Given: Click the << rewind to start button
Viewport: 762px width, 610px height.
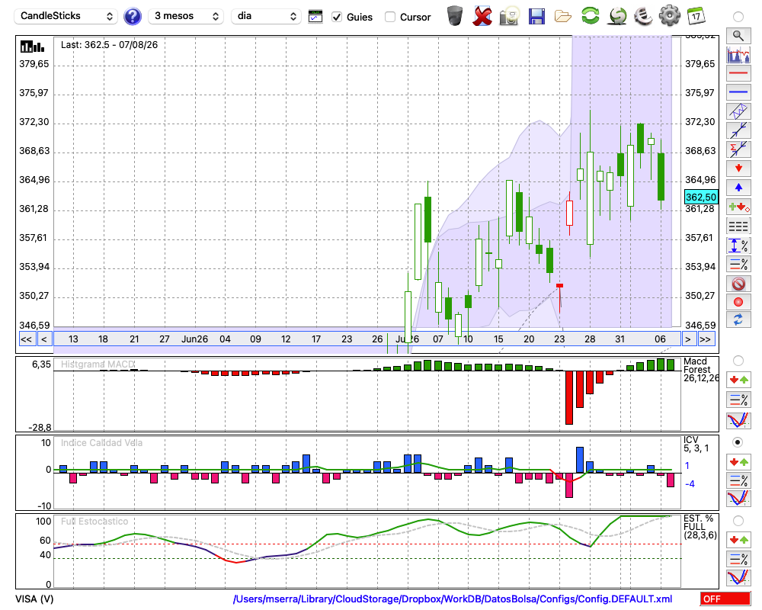Looking at the screenshot, I should pos(27,339).
